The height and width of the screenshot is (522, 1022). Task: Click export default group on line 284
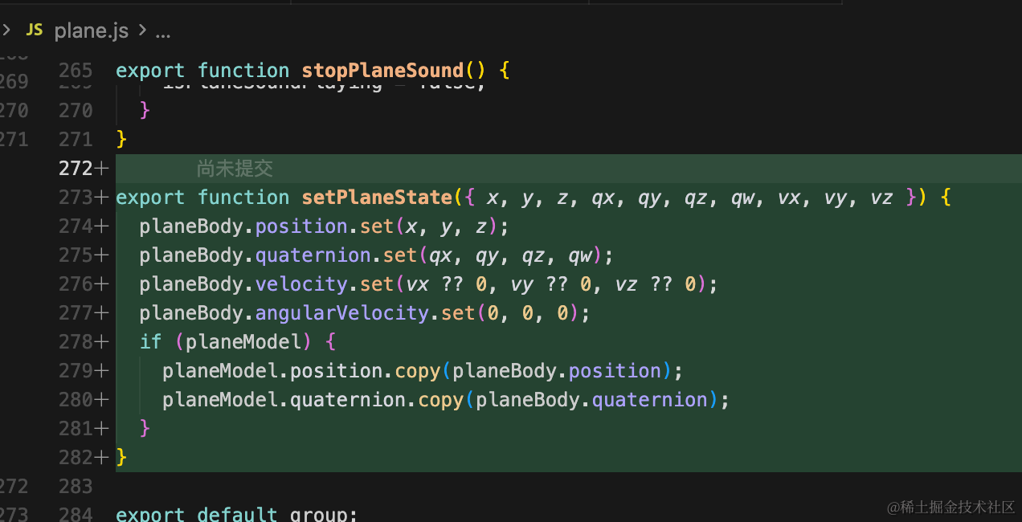click(236, 514)
